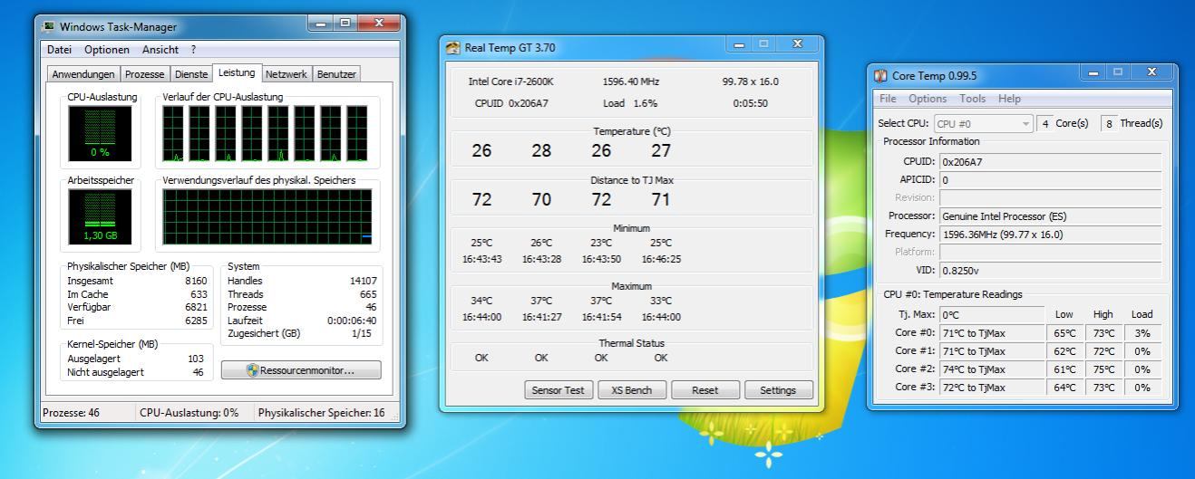Open the Datei menu in Task-Manager
The width and height of the screenshot is (1195, 479).
(x=59, y=50)
